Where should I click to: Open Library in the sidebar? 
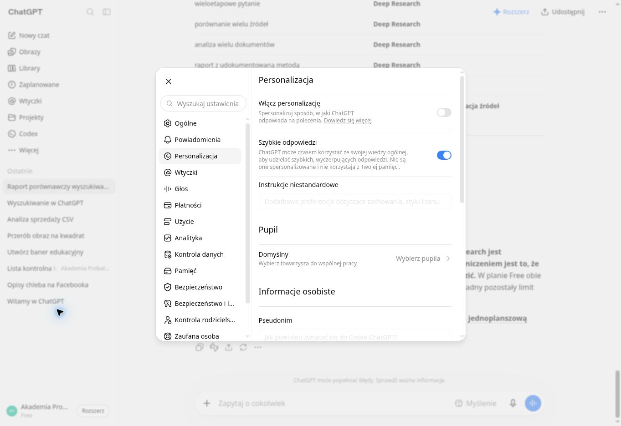tap(59, 68)
